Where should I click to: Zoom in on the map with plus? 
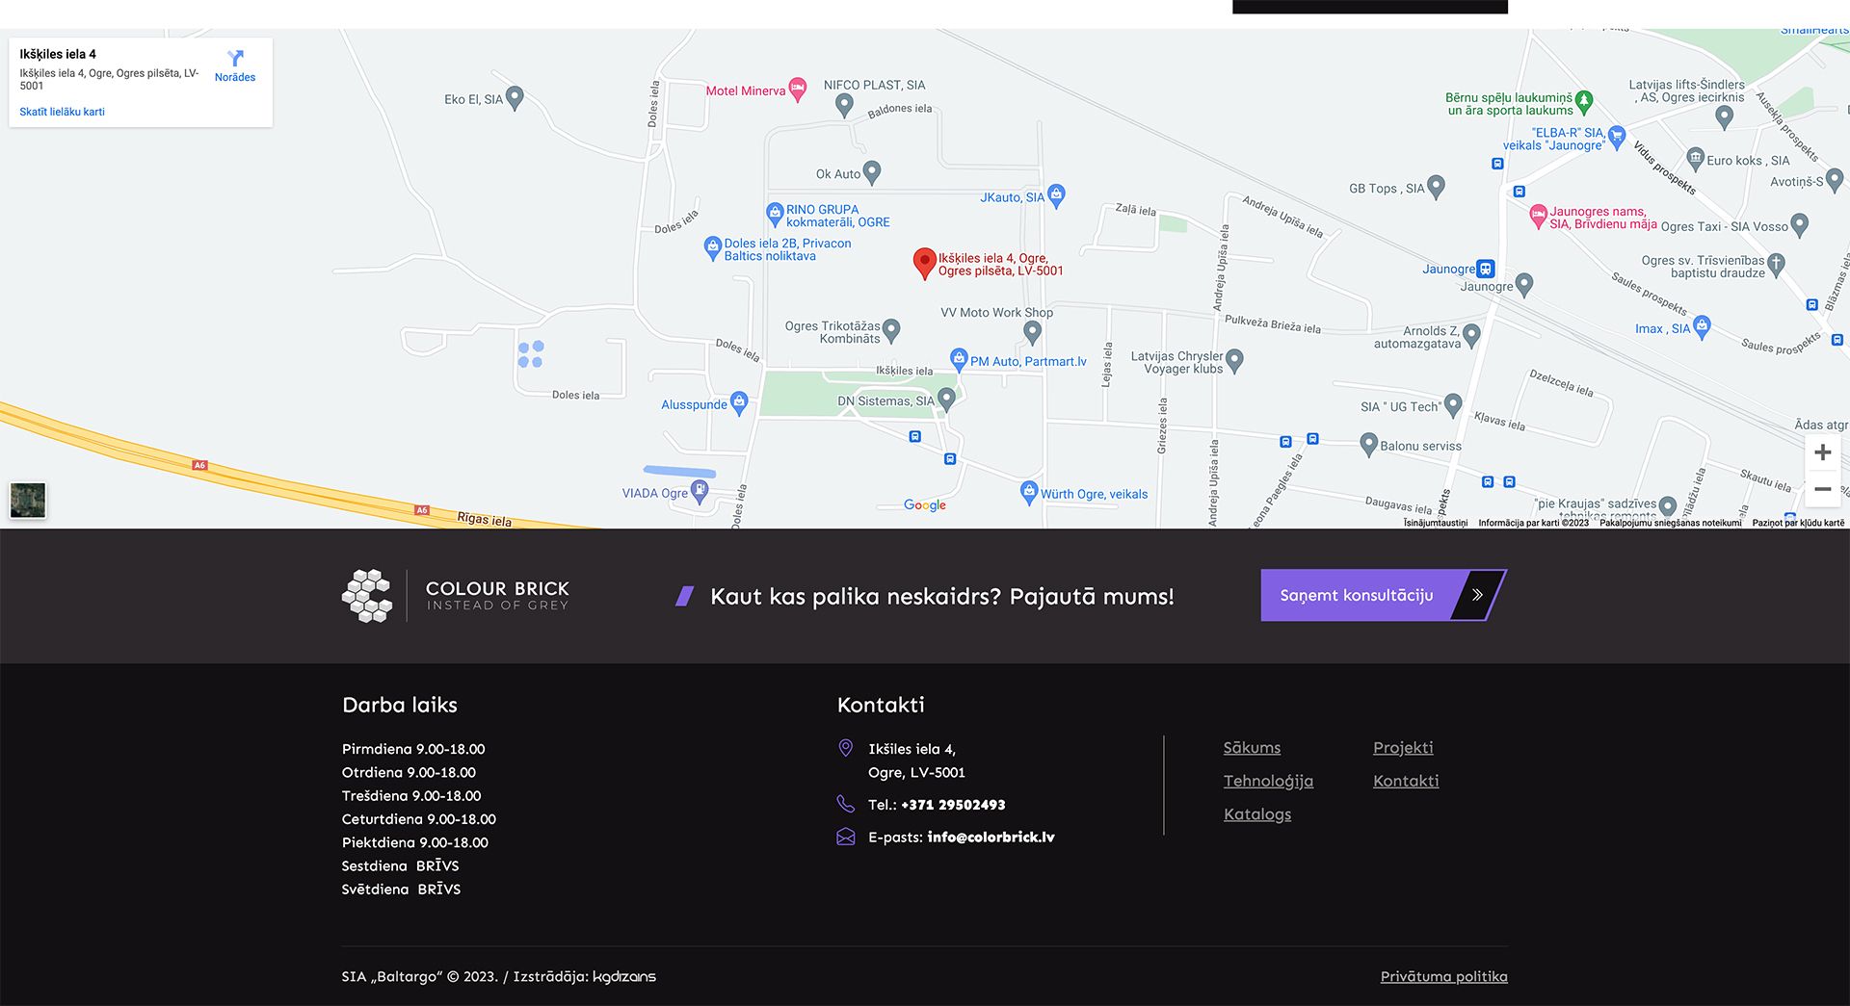1822,452
